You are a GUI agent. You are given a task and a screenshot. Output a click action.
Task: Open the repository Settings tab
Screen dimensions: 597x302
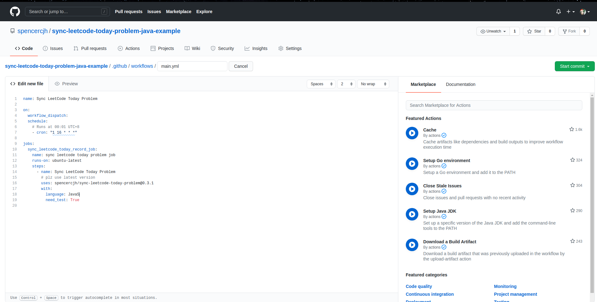(290, 48)
